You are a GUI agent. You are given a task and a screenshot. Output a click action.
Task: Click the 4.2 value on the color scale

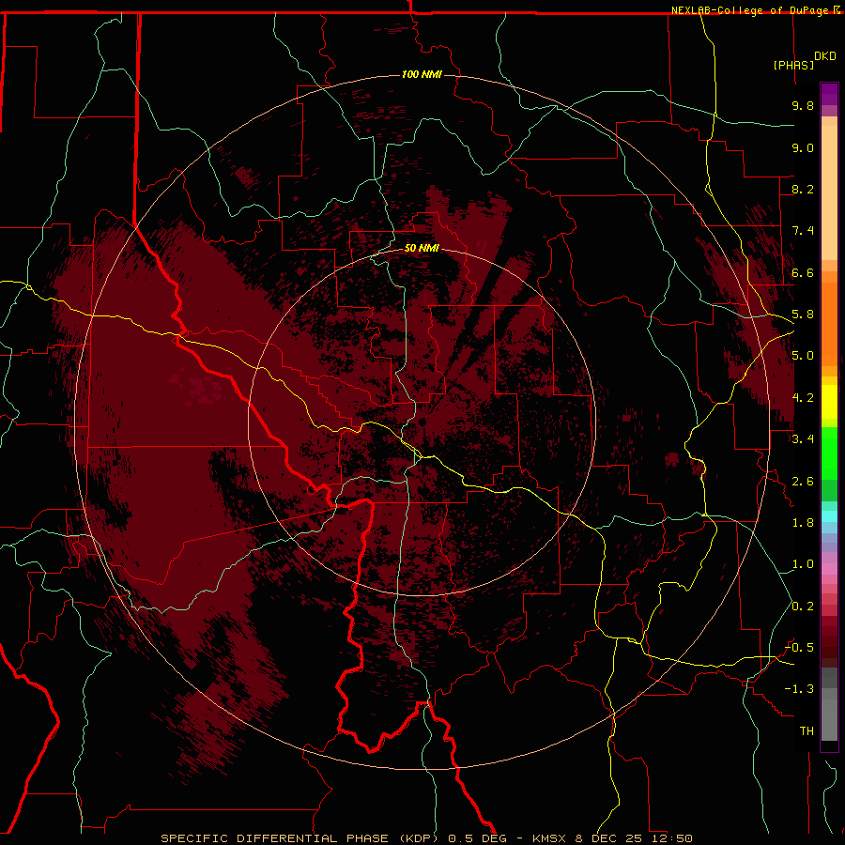coord(803,398)
